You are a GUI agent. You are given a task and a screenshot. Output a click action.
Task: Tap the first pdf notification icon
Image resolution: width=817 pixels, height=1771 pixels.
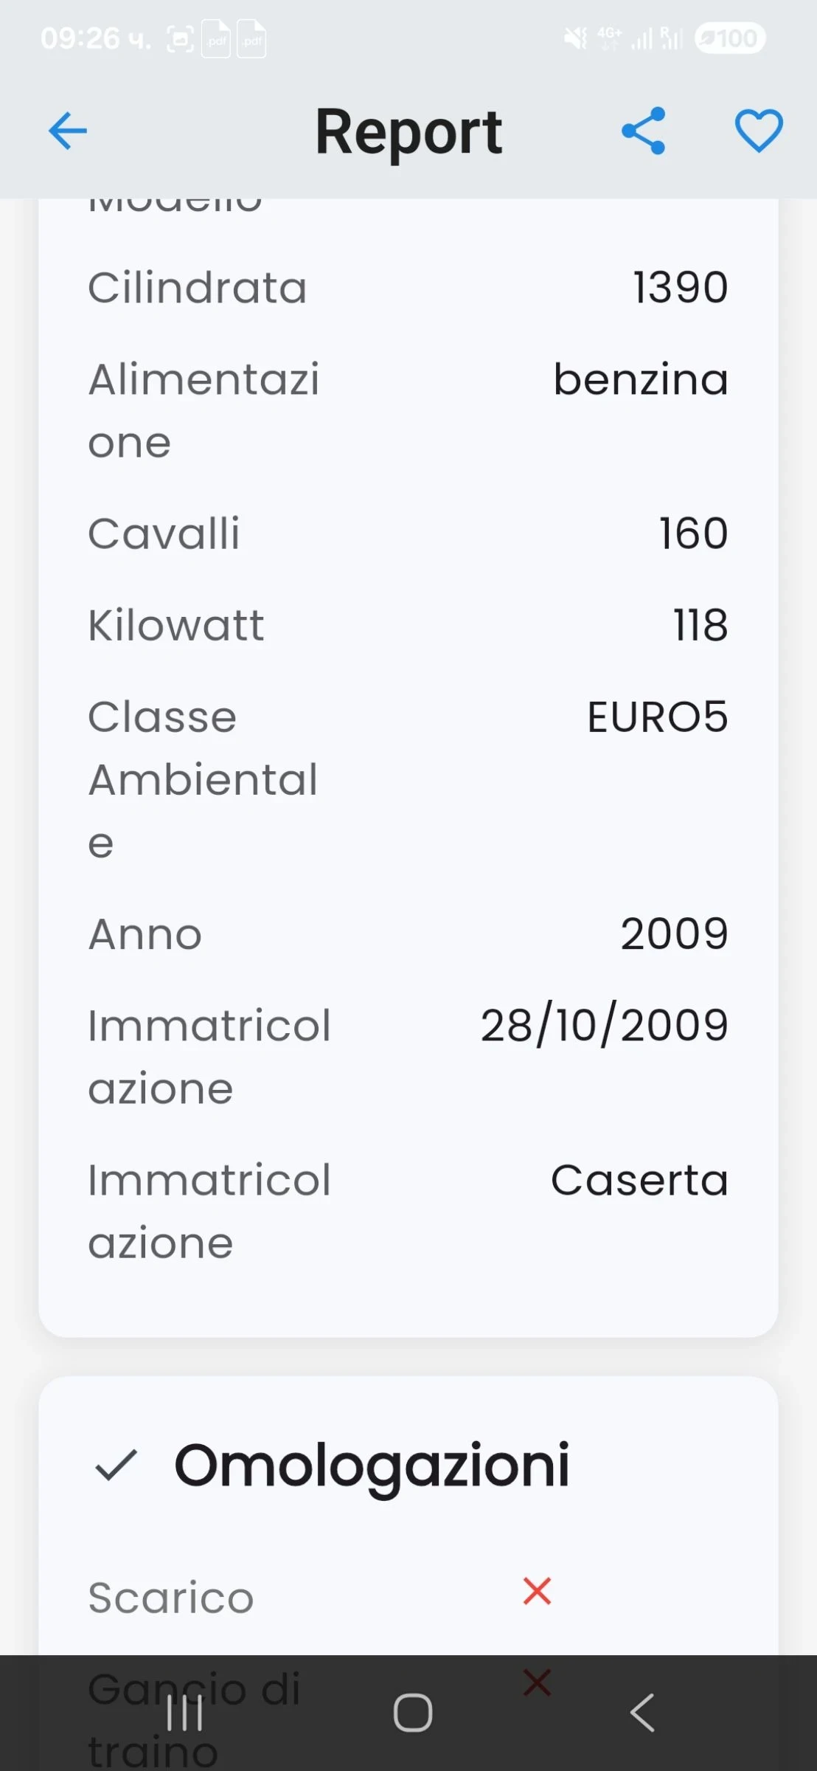click(216, 39)
